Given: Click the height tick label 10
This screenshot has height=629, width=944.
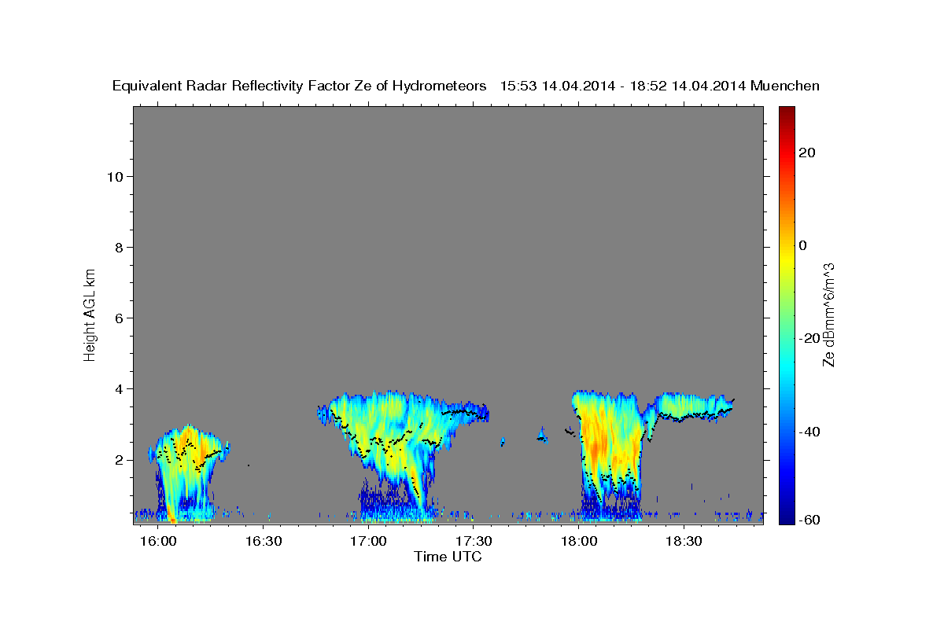Looking at the screenshot, I should [x=116, y=177].
